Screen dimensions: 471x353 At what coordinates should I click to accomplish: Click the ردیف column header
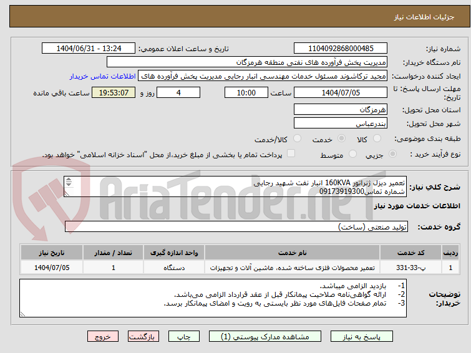pyautogui.click(x=450, y=253)
